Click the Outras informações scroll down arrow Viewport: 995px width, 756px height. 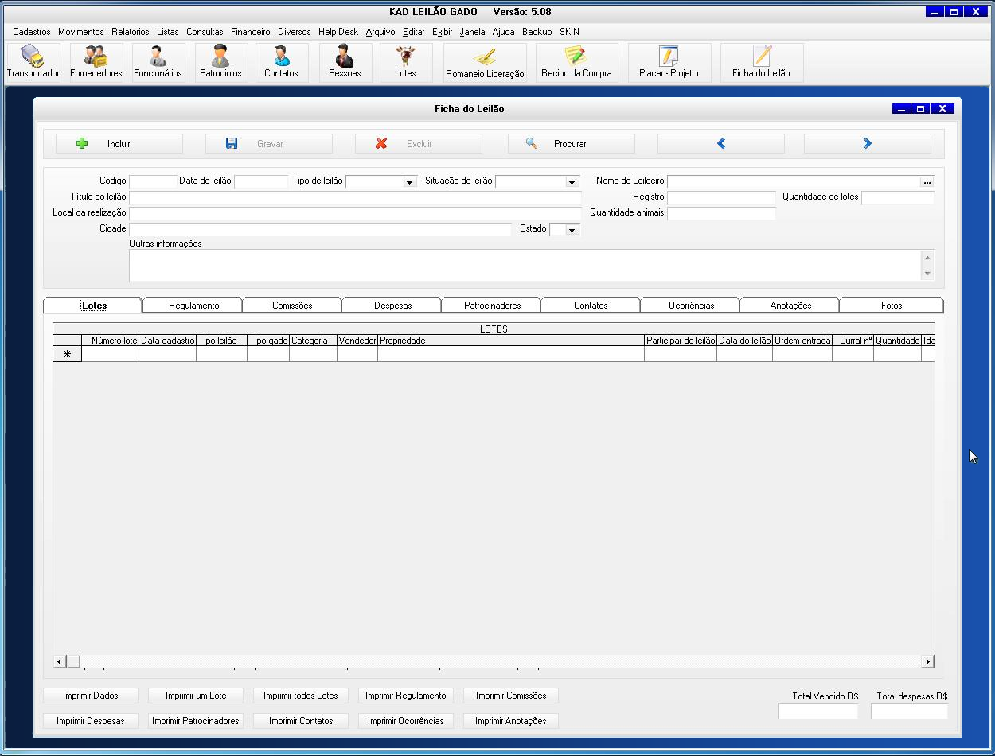coord(927,274)
